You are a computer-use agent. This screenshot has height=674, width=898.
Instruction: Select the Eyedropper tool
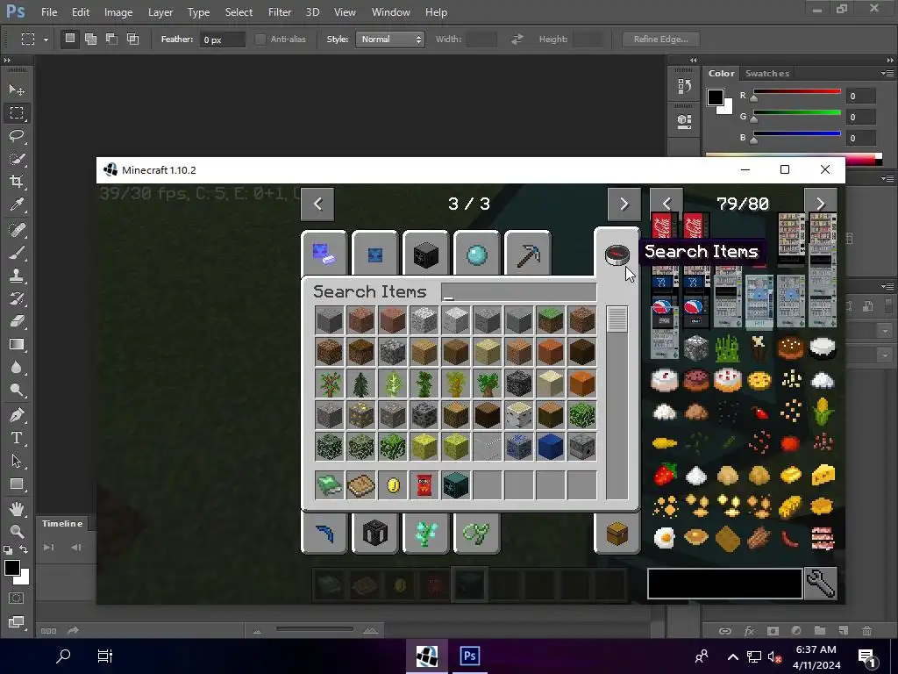click(17, 204)
